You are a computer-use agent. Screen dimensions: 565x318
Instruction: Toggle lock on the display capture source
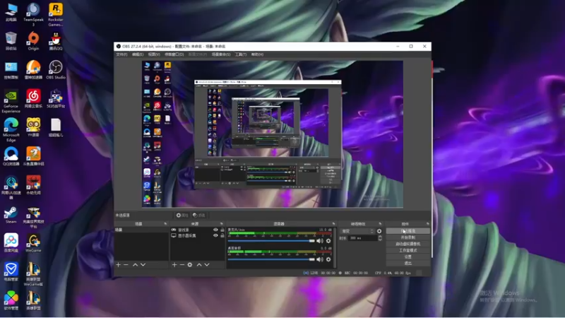coord(222,235)
